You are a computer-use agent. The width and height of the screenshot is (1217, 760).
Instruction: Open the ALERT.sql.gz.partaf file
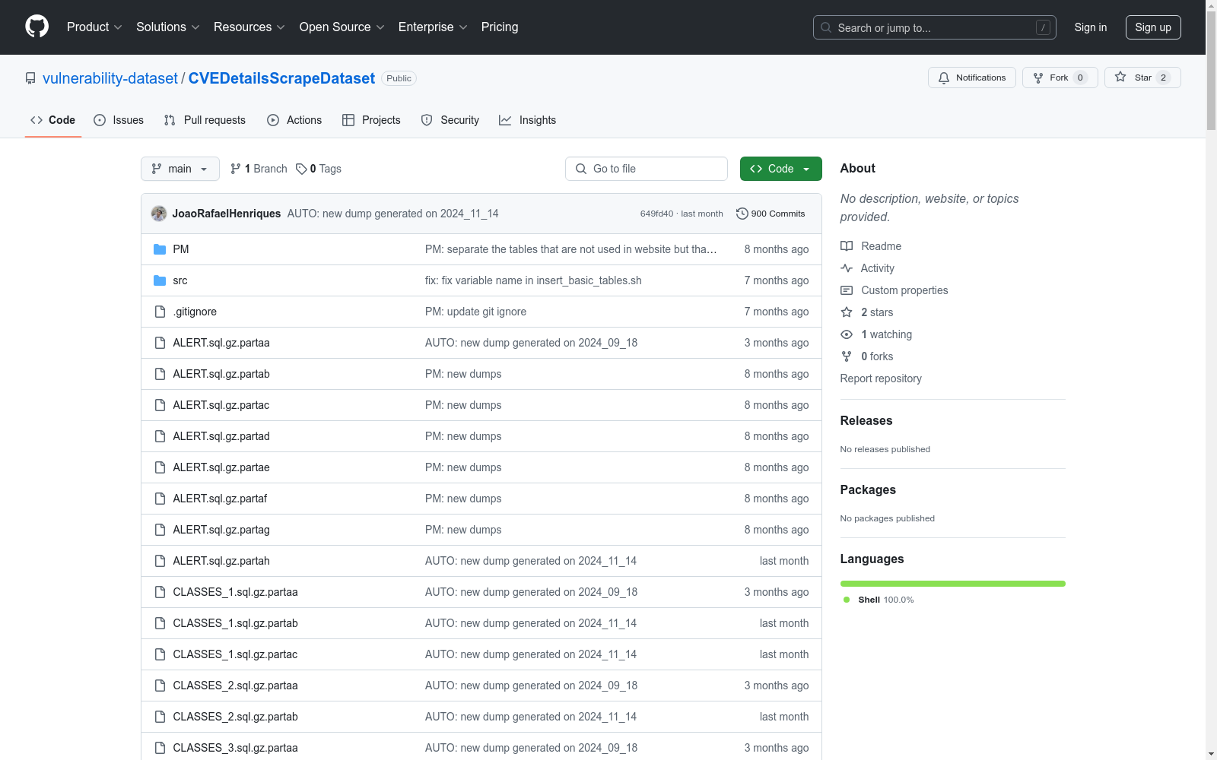tap(220, 499)
